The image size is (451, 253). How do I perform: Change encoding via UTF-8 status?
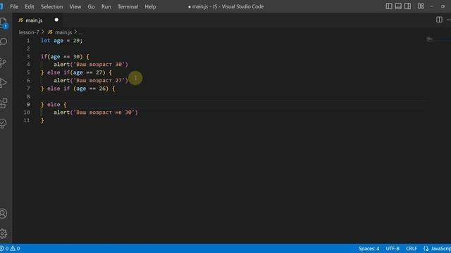393,248
